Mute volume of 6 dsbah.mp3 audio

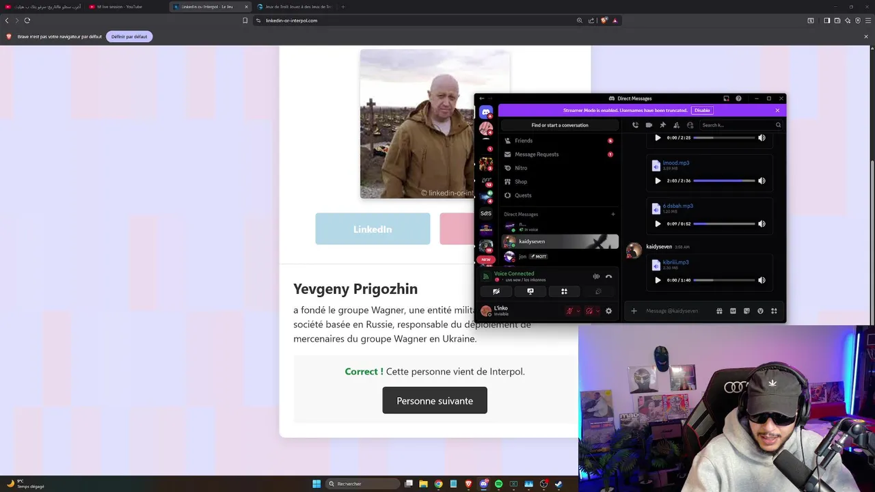[x=762, y=223]
